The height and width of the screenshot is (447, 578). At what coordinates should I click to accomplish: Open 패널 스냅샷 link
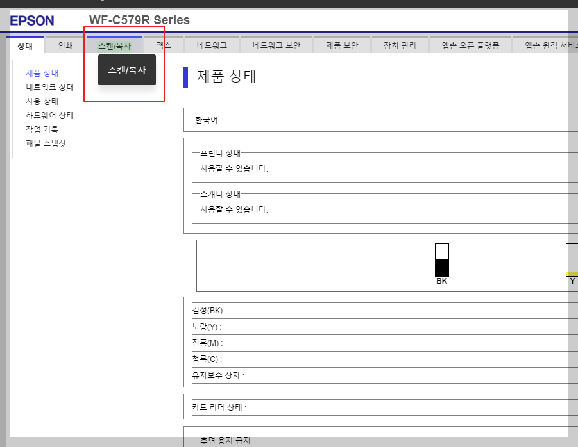(x=46, y=143)
